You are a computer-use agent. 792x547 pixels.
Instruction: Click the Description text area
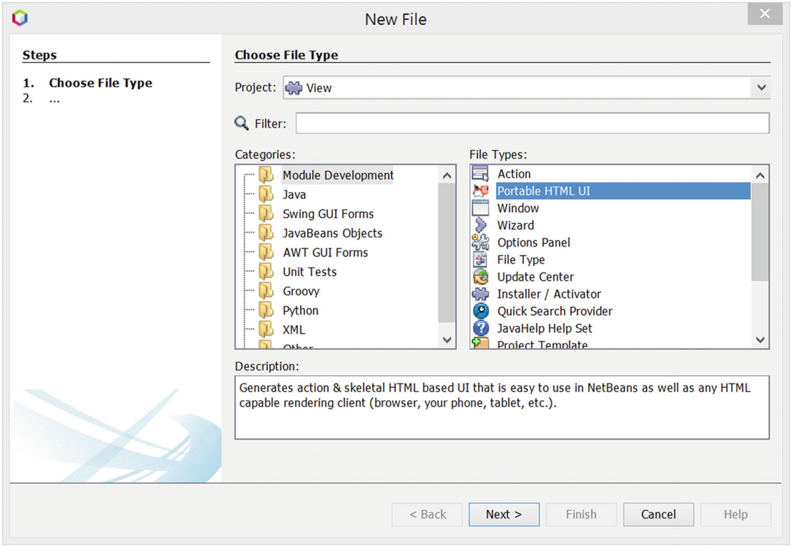click(x=502, y=407)
